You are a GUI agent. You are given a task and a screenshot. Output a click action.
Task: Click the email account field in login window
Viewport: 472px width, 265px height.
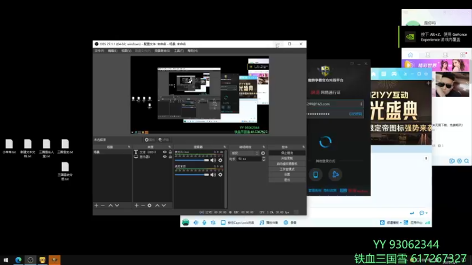[x=335, y=104]
